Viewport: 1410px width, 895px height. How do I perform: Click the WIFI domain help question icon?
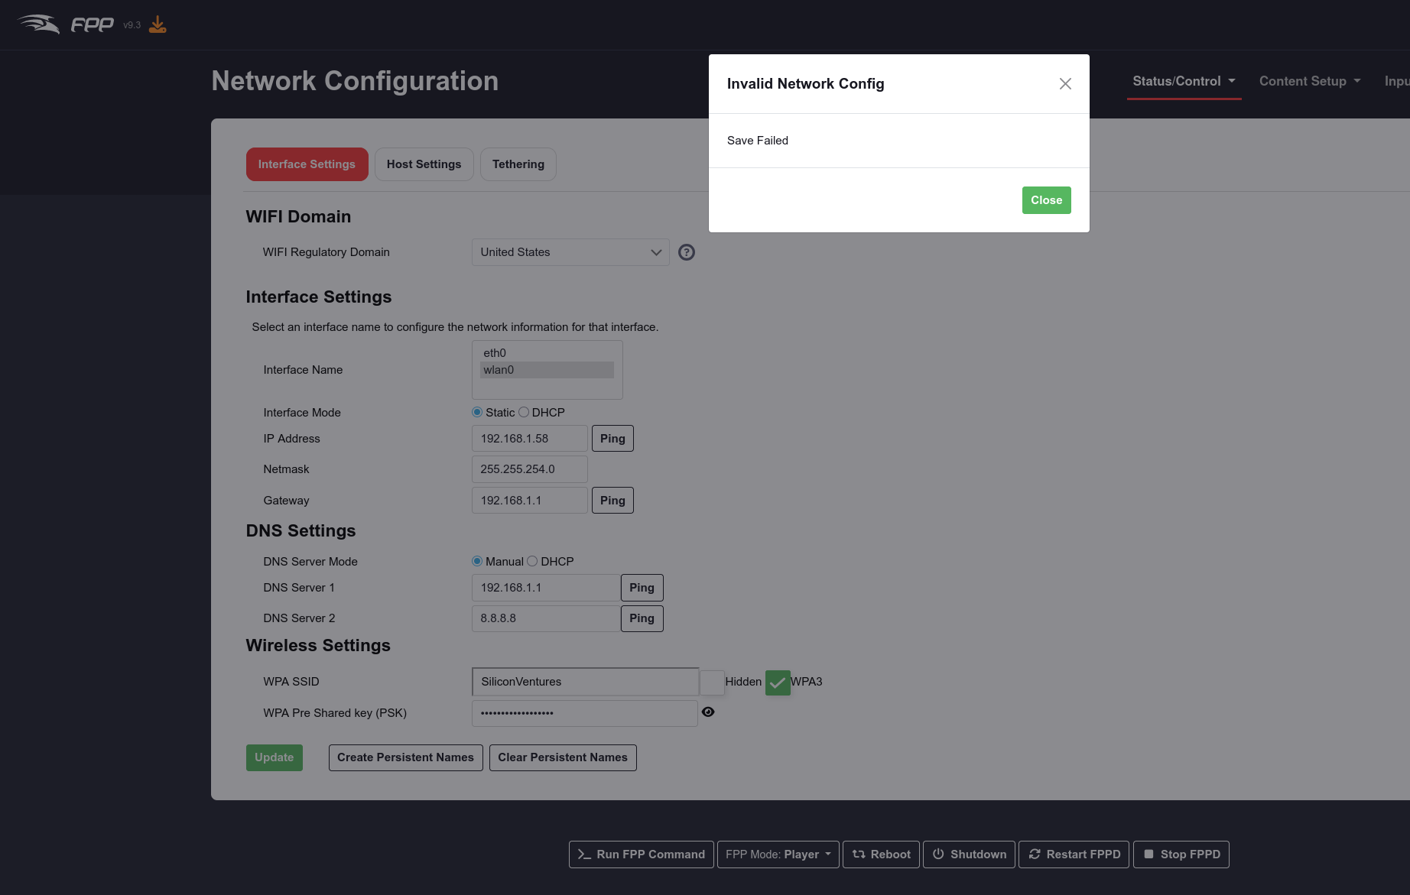point(686,252)
